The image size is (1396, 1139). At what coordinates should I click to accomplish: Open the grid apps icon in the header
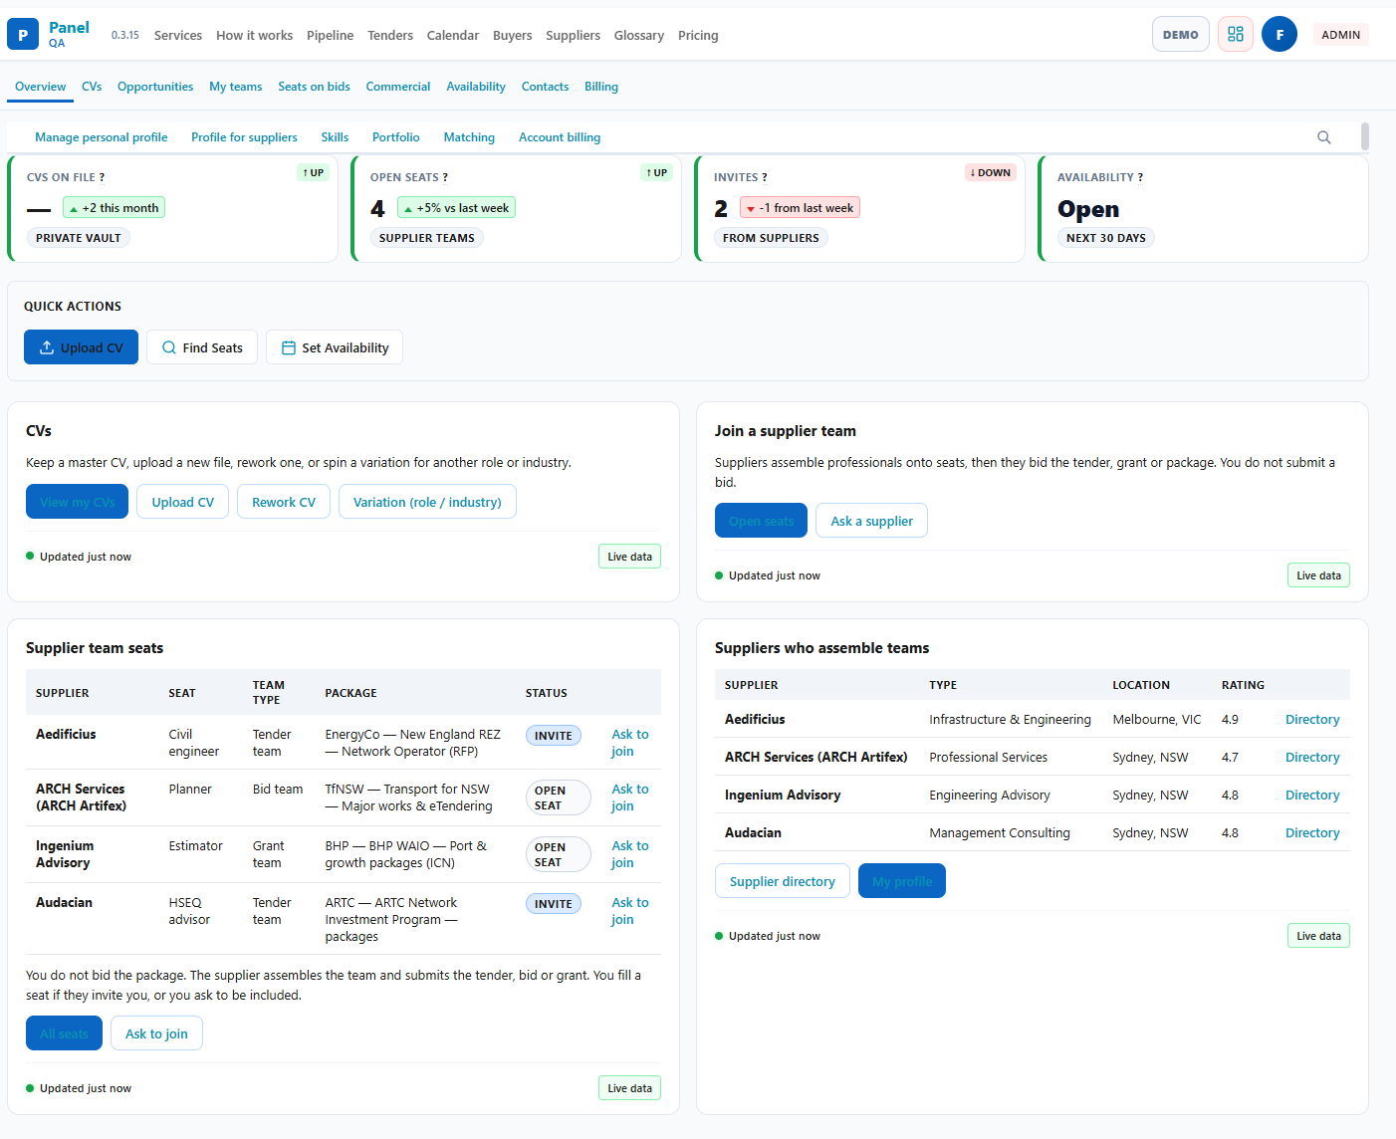1236,34
